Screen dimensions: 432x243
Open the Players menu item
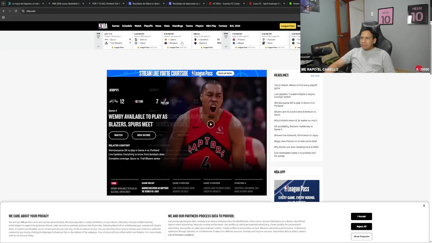point(199,26)
